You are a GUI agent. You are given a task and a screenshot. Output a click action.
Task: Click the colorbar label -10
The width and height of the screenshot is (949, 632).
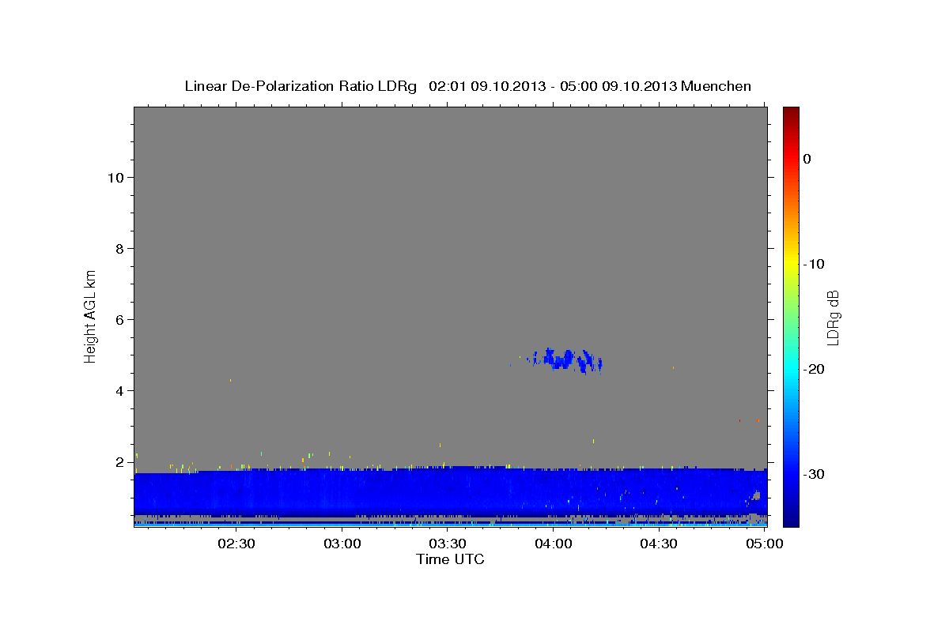tap(815, 264)
